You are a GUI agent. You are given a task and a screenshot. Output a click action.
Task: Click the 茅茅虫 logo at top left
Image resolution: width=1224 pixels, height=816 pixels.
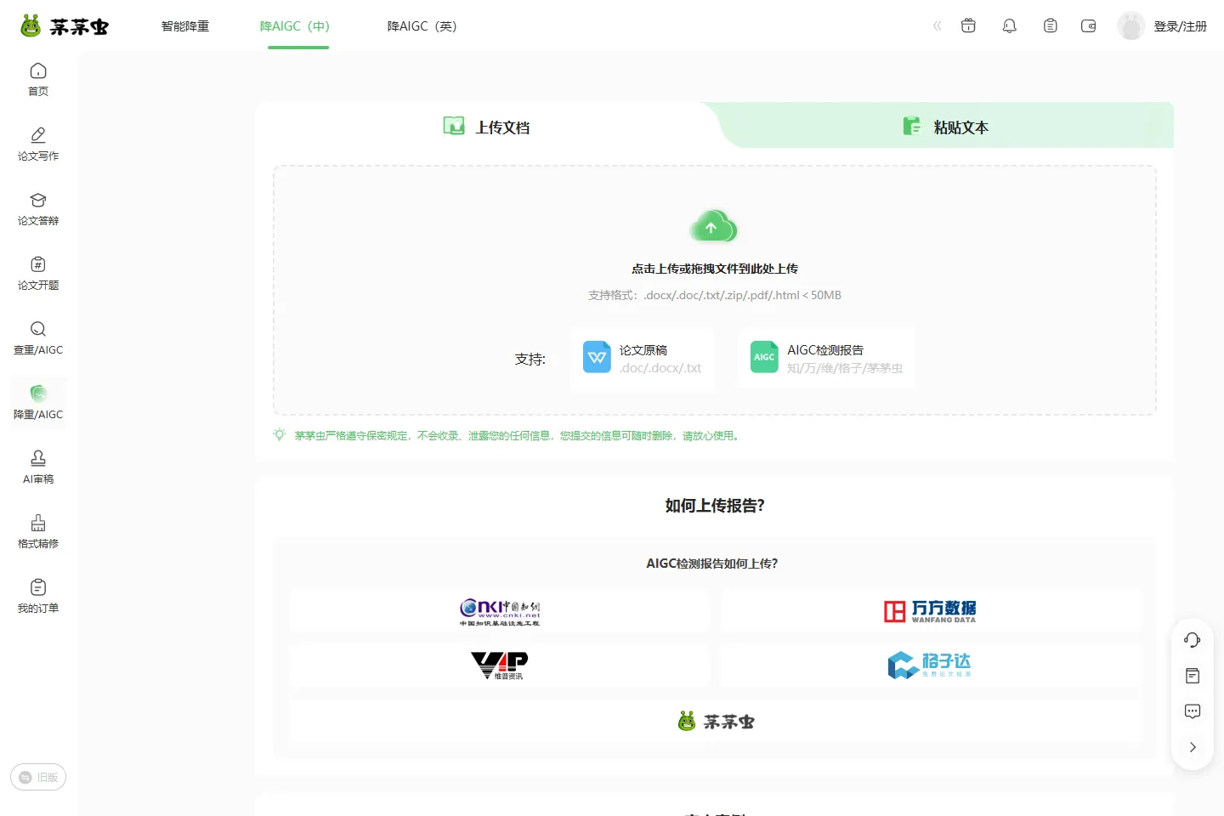[x=65, y=26]
